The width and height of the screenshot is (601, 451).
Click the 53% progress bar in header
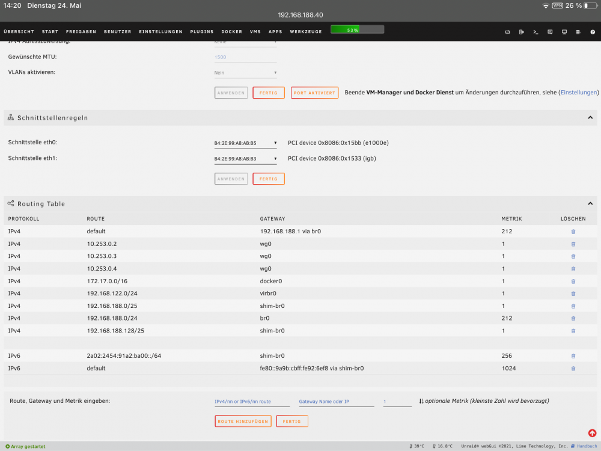coord(357,29)
